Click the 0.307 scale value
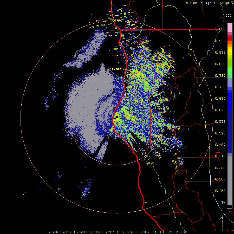 pyautogui.click(x=220, y=179)
